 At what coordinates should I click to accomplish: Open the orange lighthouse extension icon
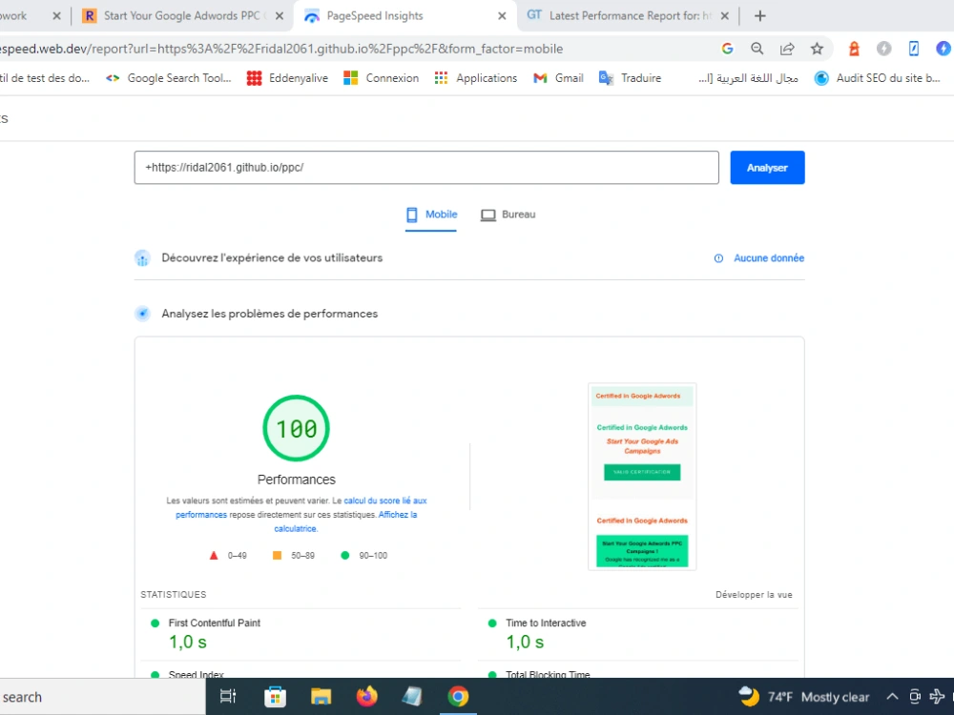coord(854,49)
